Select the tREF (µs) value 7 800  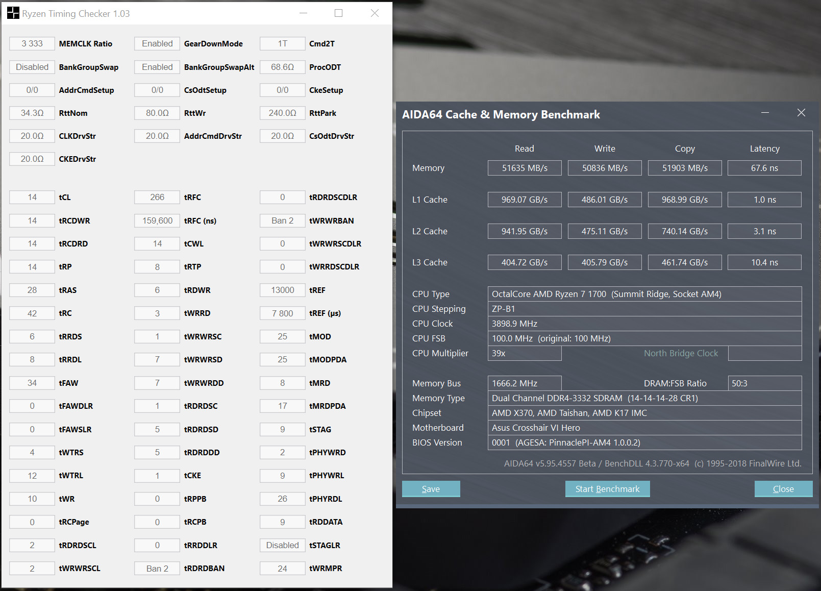(282, 313)
